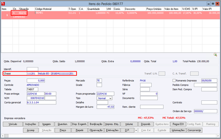Image resolution: width=221 pixels, height=139 pixels.
Task: Click the magnifier search icon below the grid
Action: tap(215, 54)
